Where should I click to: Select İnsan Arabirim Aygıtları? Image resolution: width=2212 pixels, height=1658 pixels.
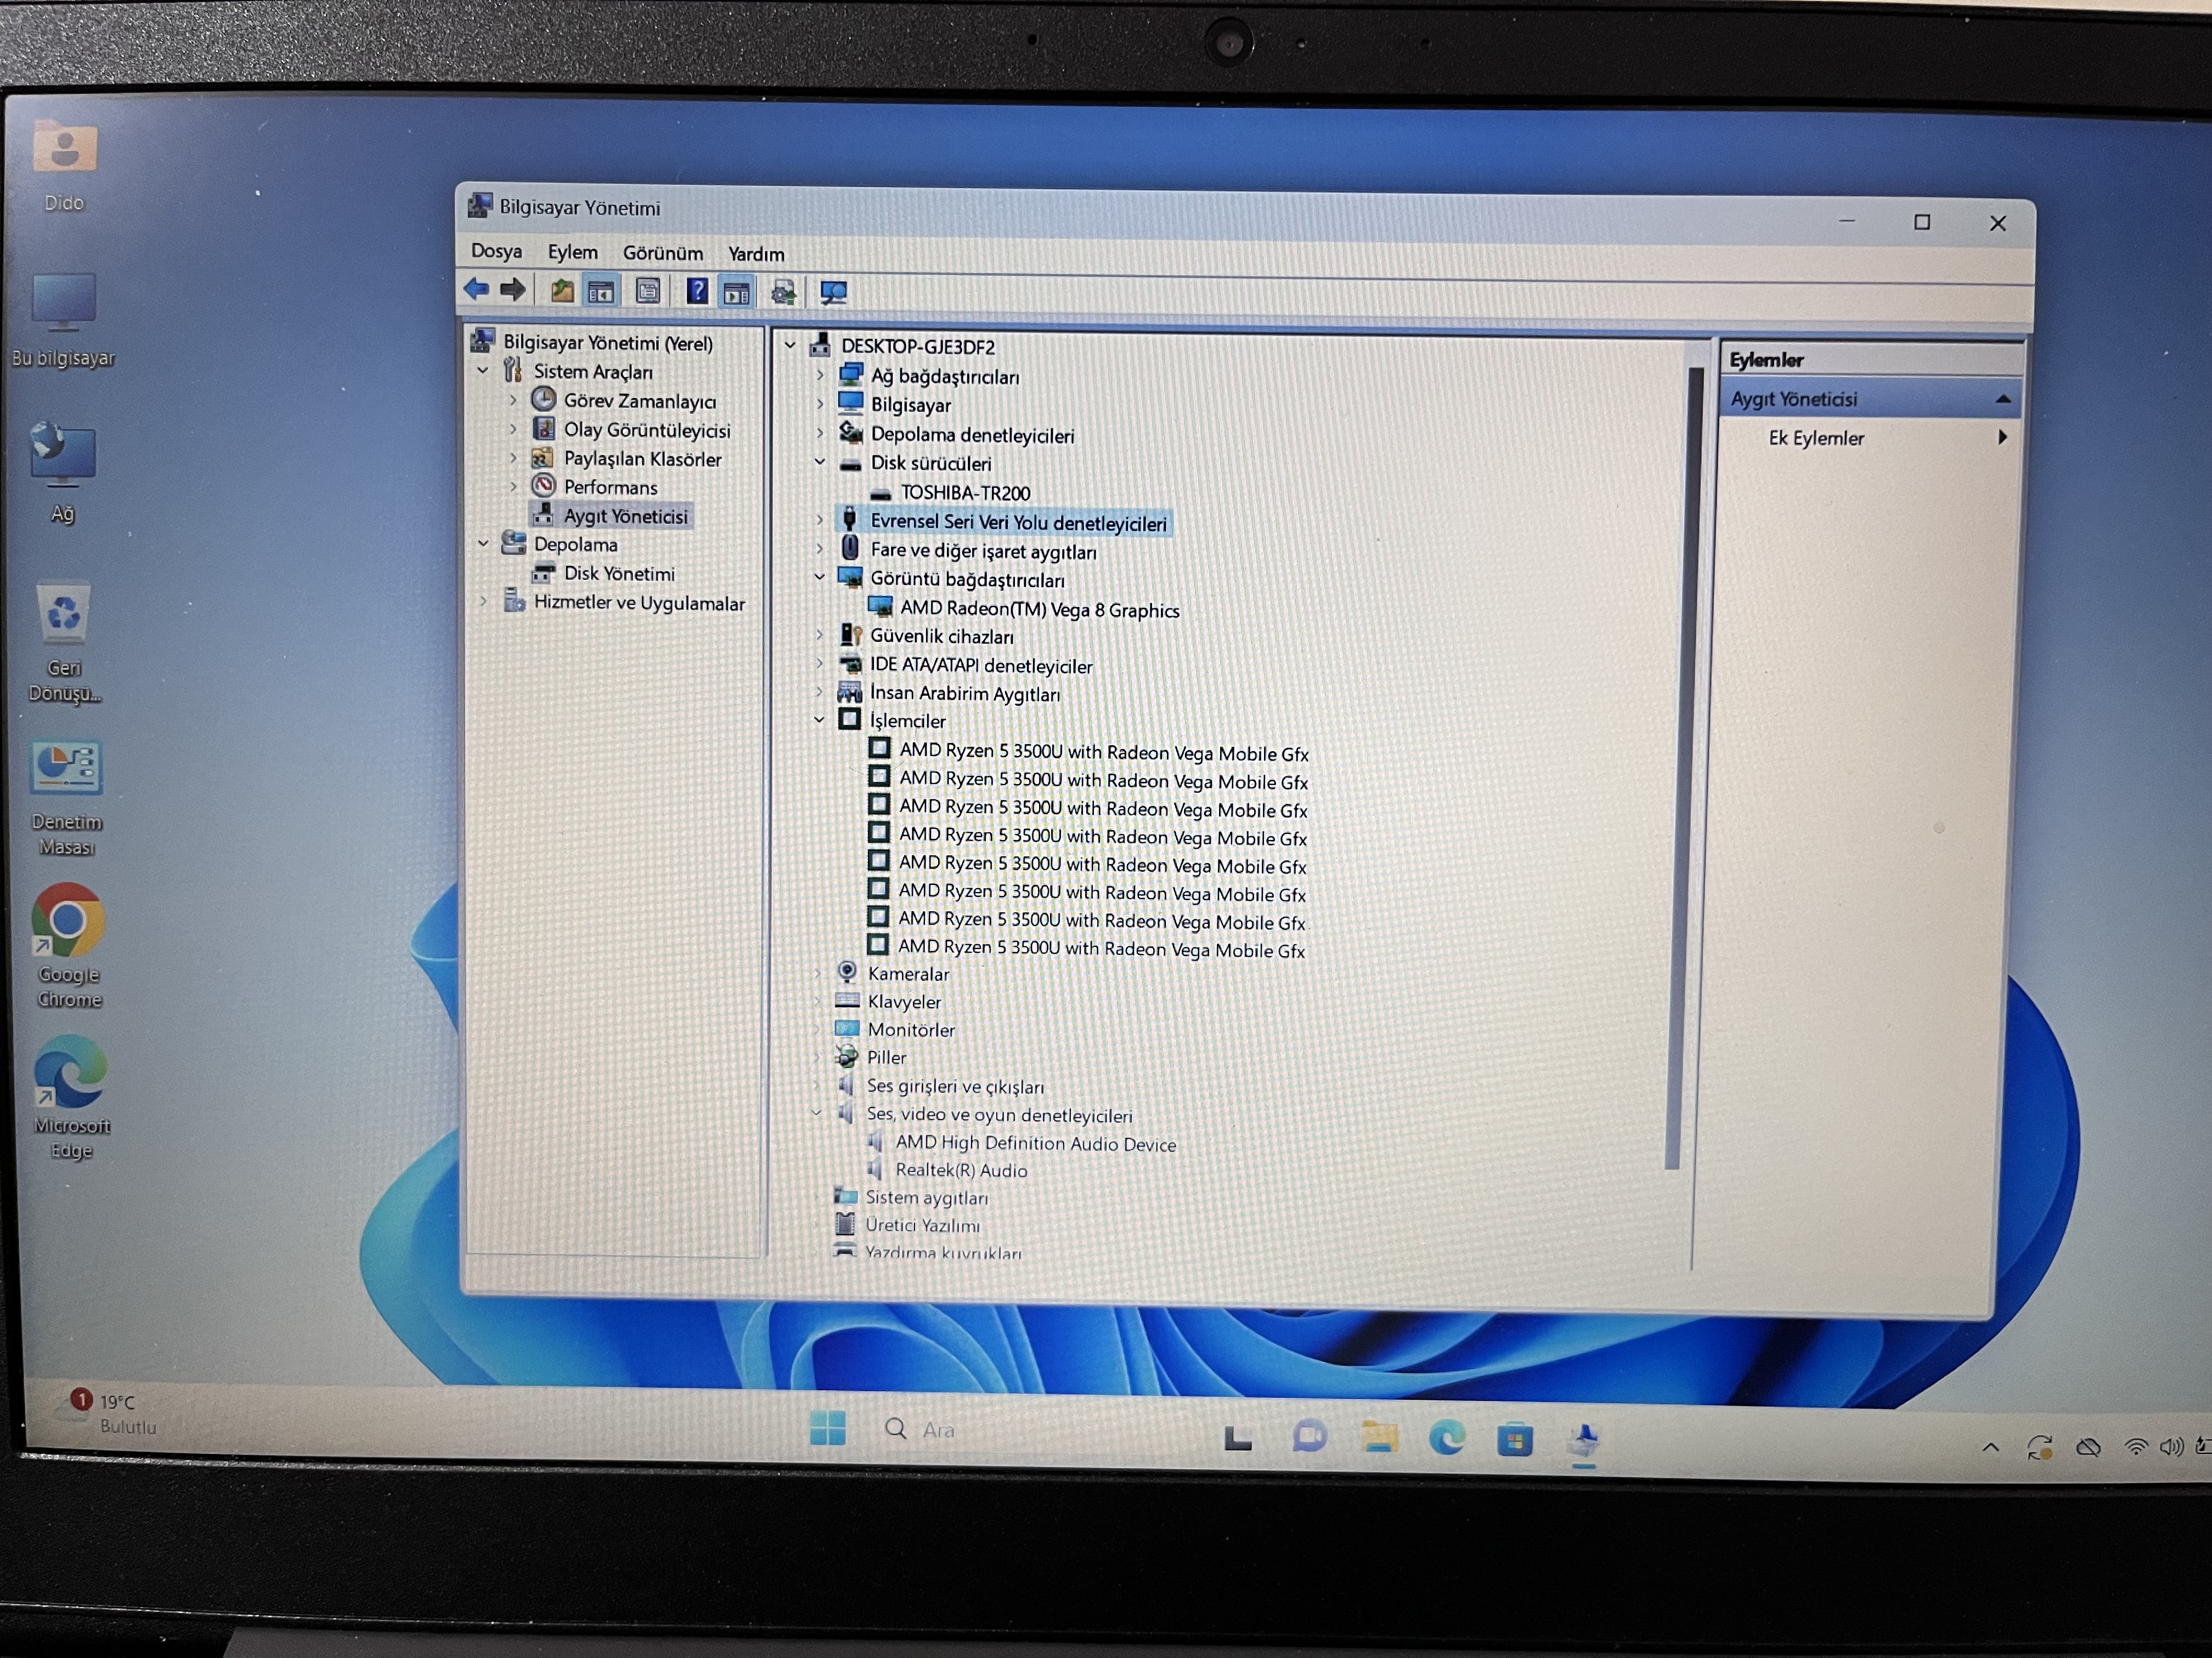click(964, 692)
